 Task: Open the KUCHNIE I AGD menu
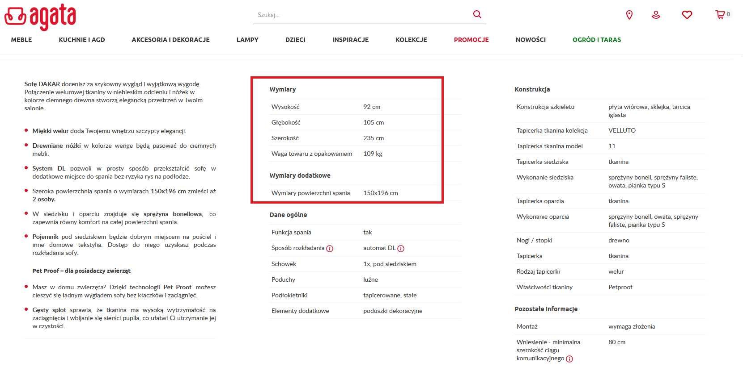click(82, 40)
